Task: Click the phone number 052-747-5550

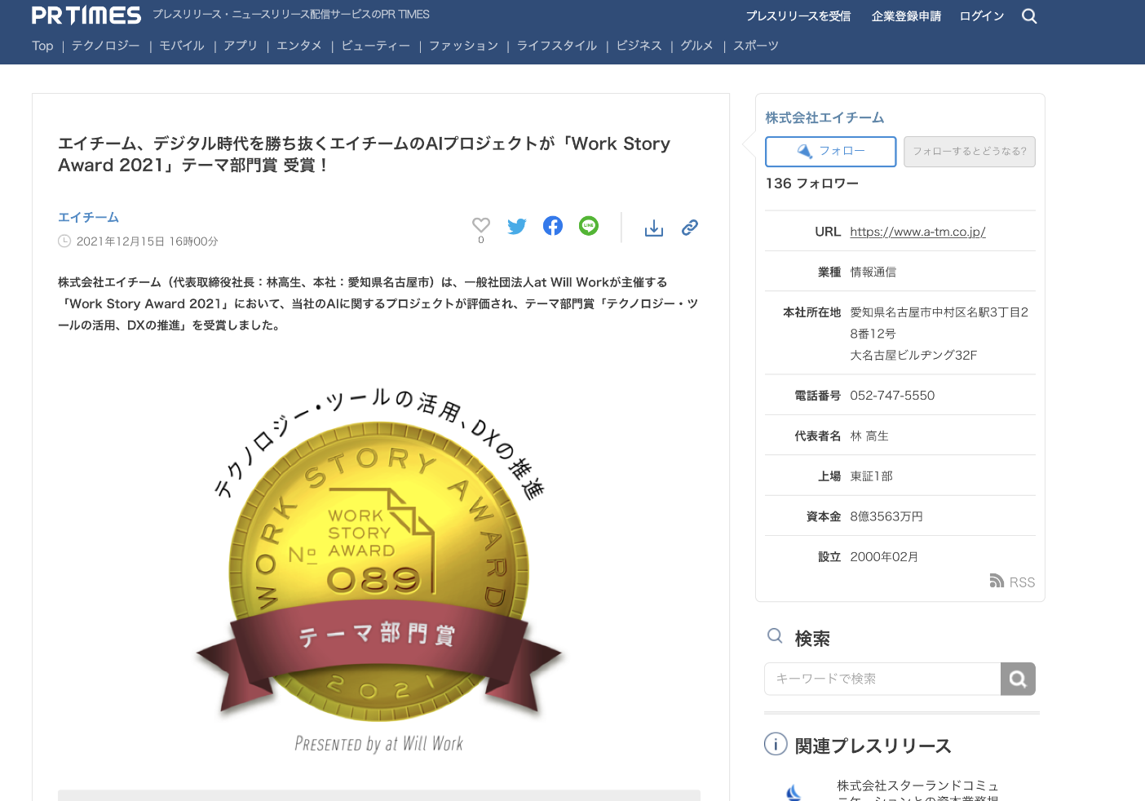Action: click(x=893, y=396)
